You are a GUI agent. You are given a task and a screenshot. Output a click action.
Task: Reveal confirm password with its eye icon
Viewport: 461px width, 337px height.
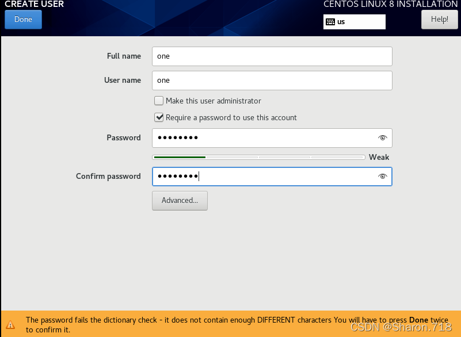point(382,177)
